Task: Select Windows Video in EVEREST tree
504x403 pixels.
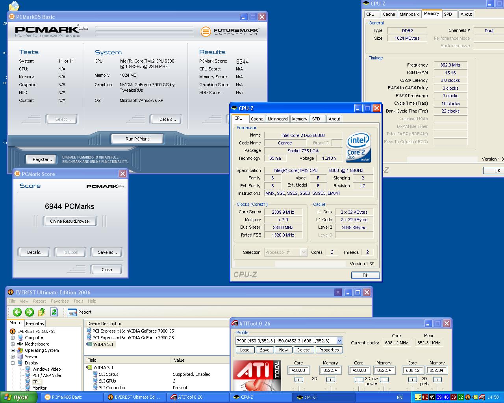Action: (x=43, y=369)
